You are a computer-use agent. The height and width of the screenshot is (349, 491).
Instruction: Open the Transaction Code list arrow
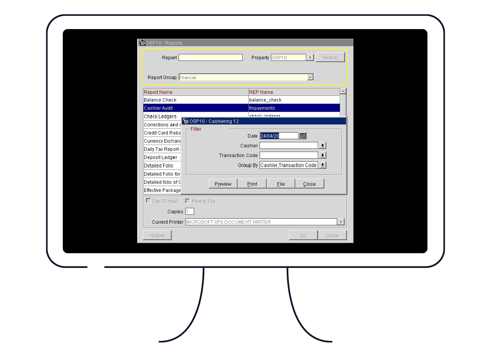point(322,155)
